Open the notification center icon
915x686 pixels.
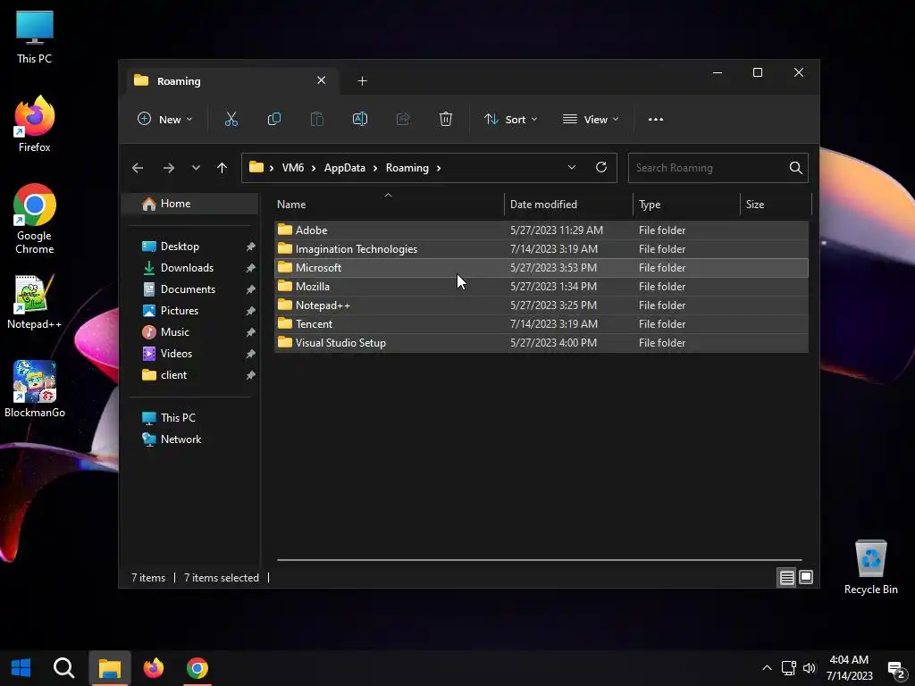pos(895,669)
